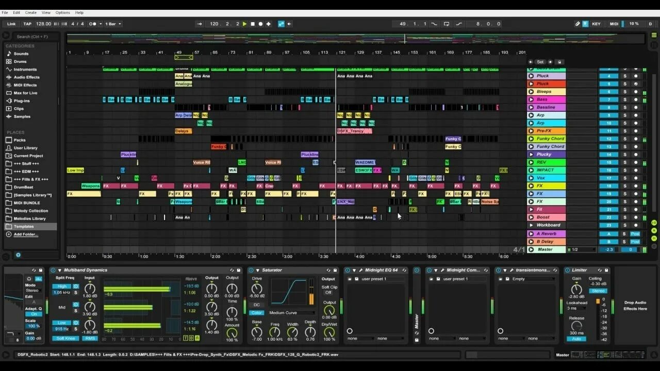The height and width of the screenshot is (371, 660).
Task: Open the Master output 1/2 dropdown
Action: click(582, 249)
